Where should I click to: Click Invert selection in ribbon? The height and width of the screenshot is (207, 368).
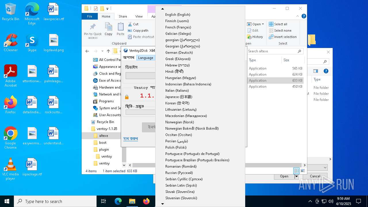(x=283, y=37)
